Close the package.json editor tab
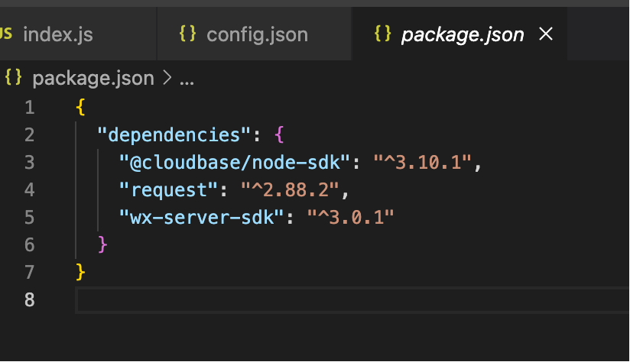Viewport: 630px width, 362px height. 546,34
